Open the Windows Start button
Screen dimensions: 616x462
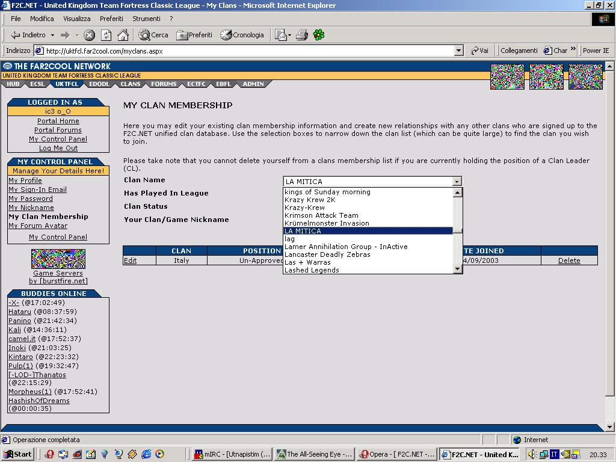click(x=17, y=454)
